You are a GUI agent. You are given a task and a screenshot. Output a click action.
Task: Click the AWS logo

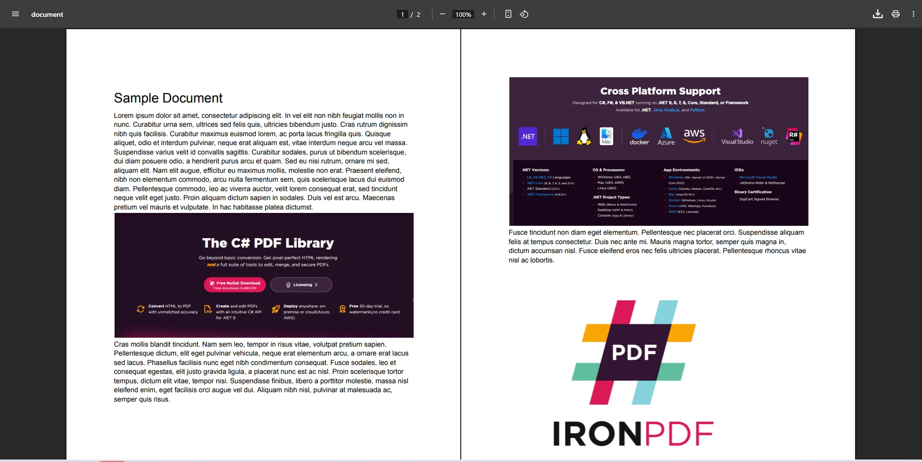tap(694, 135)
